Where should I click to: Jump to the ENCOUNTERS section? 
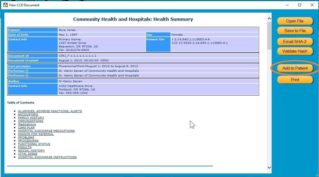pos(28,114)
